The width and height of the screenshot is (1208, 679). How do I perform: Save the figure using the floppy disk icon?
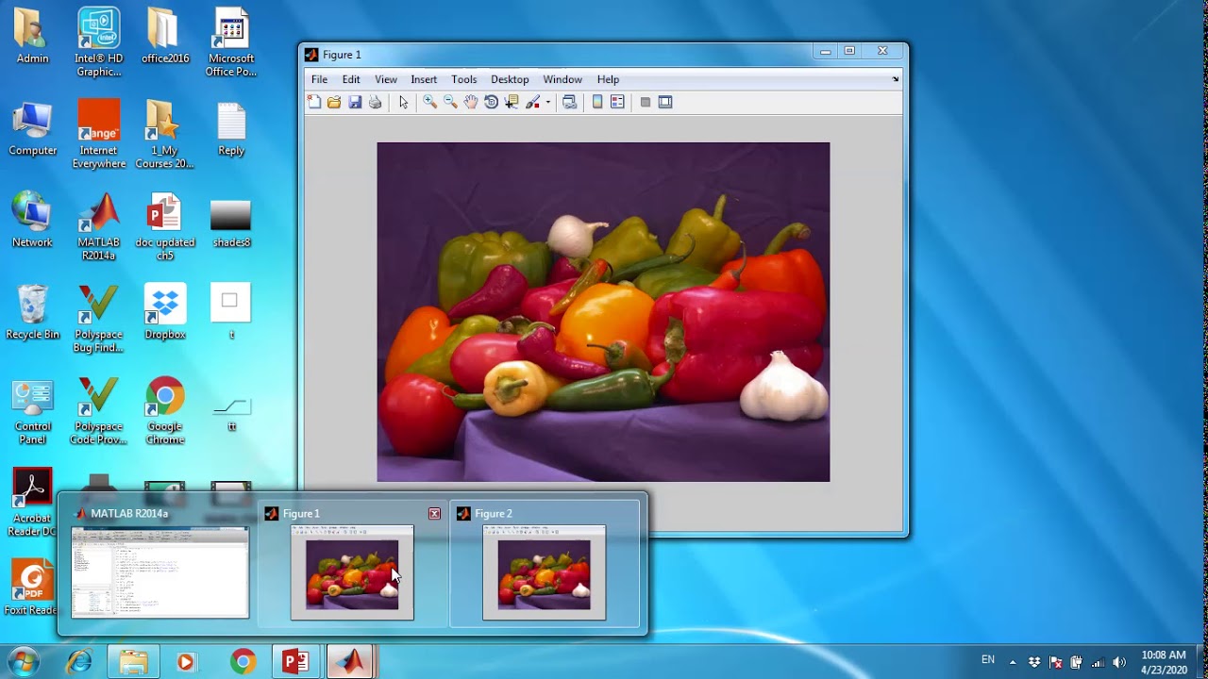click(355, 102)
